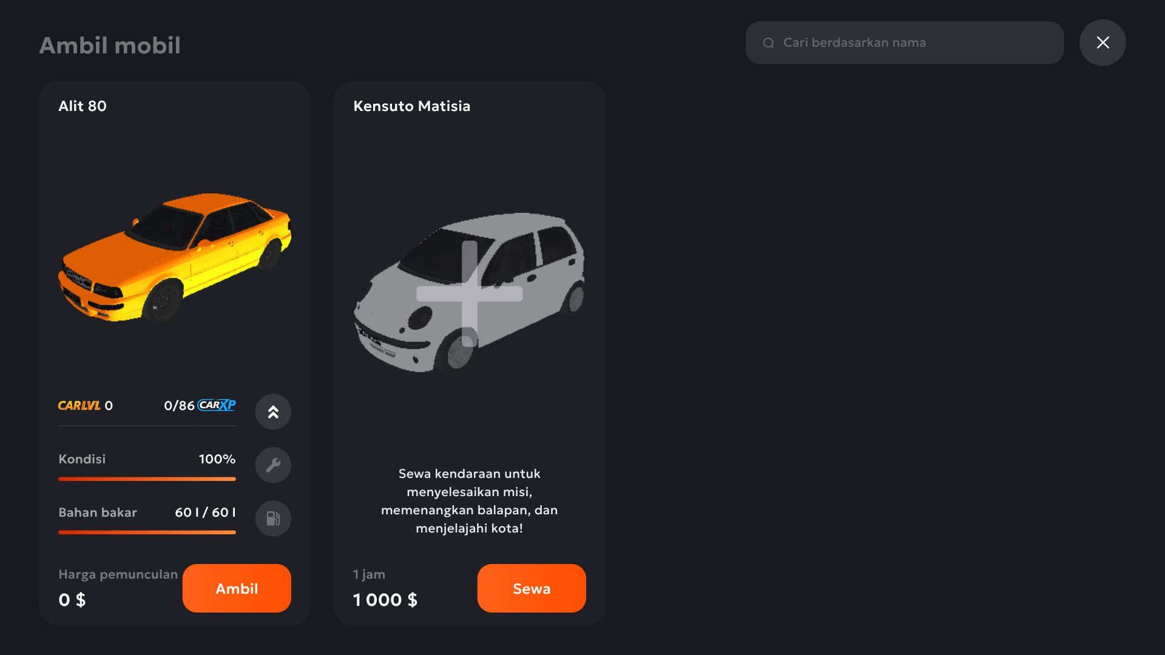
Task: Click the Bahan bakar fuel bar
Action: 147,532
